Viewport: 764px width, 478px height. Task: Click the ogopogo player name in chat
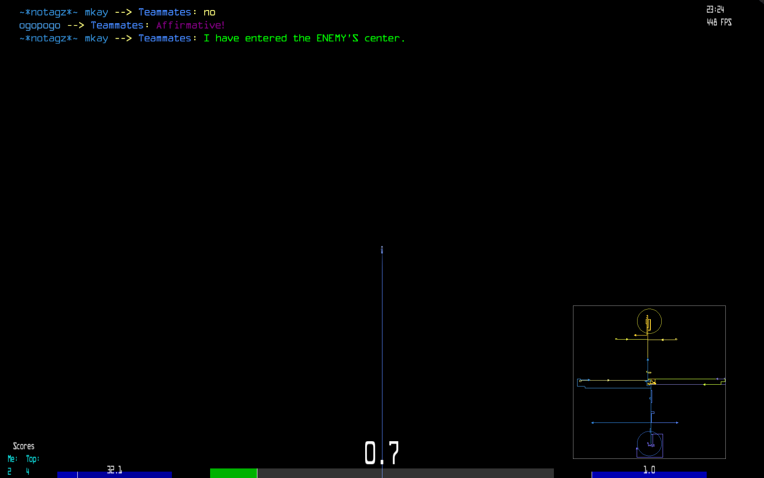[40, 25]
